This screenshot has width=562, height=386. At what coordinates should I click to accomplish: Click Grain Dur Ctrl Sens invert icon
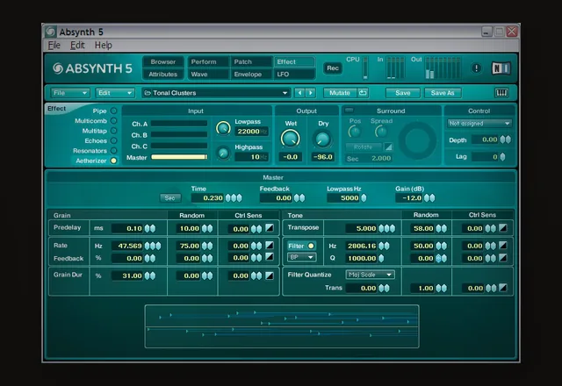(x=270, y=275)
